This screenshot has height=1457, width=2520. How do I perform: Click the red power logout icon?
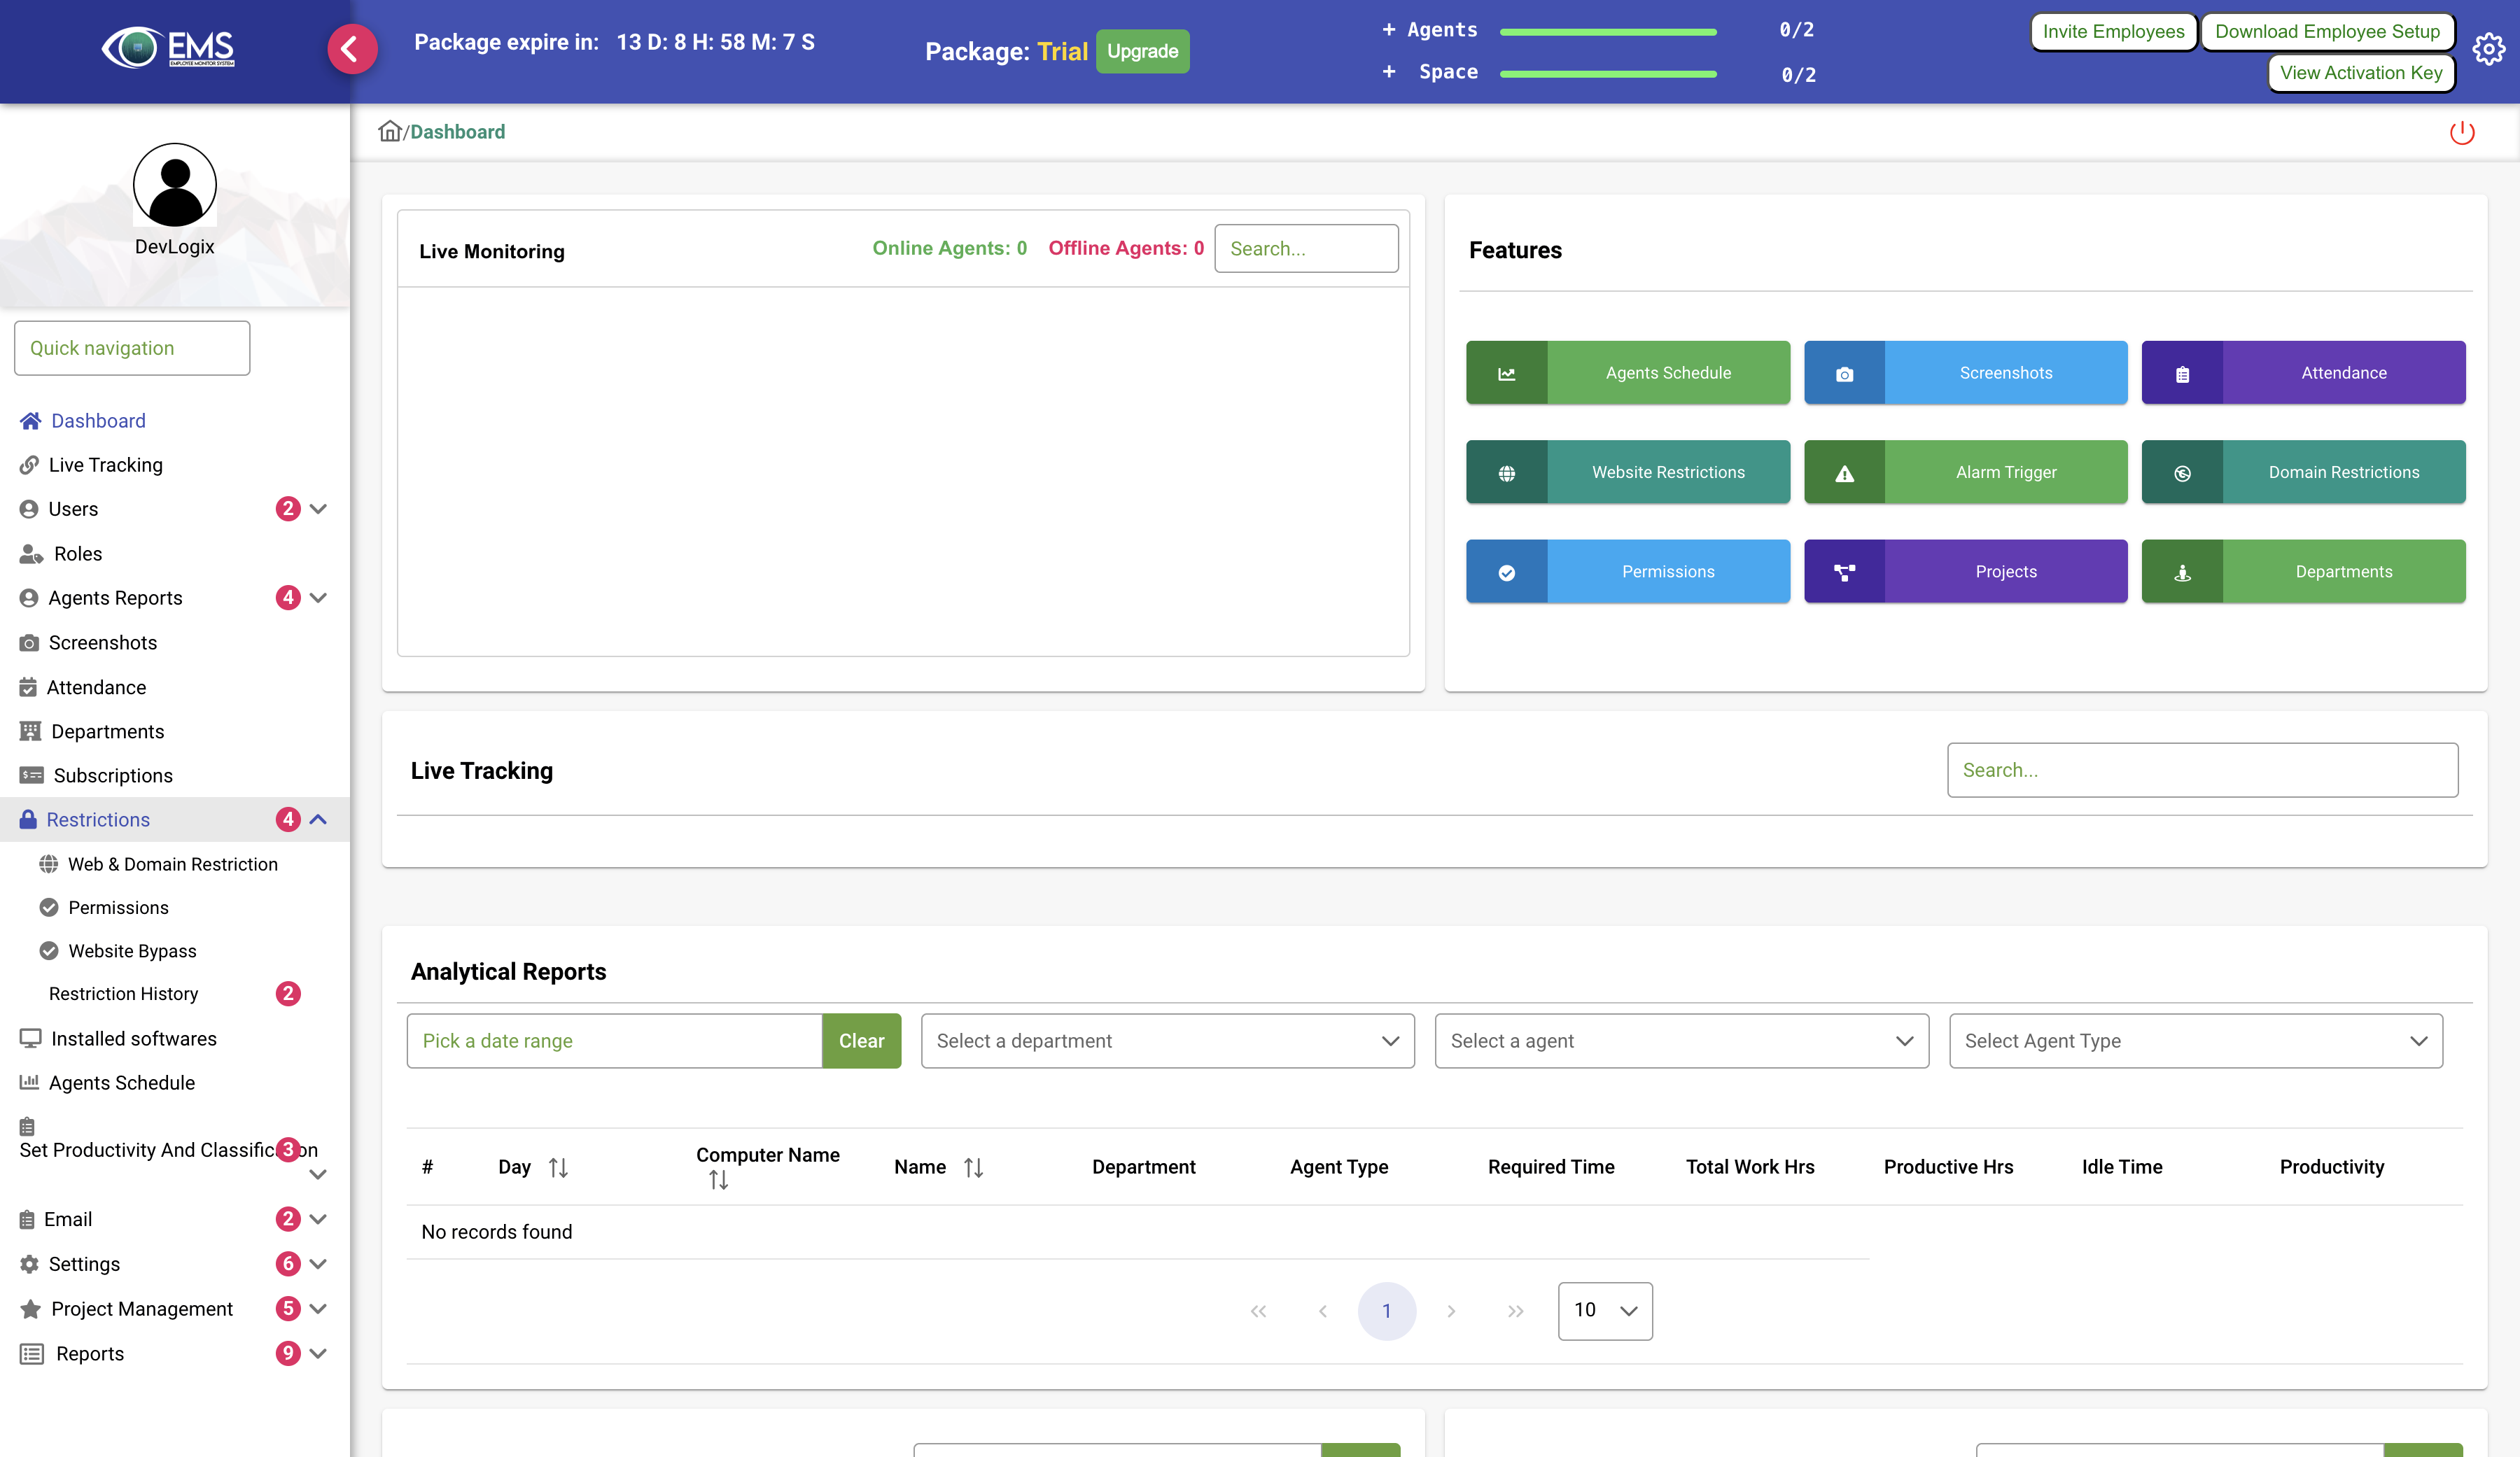(2461, 133)
